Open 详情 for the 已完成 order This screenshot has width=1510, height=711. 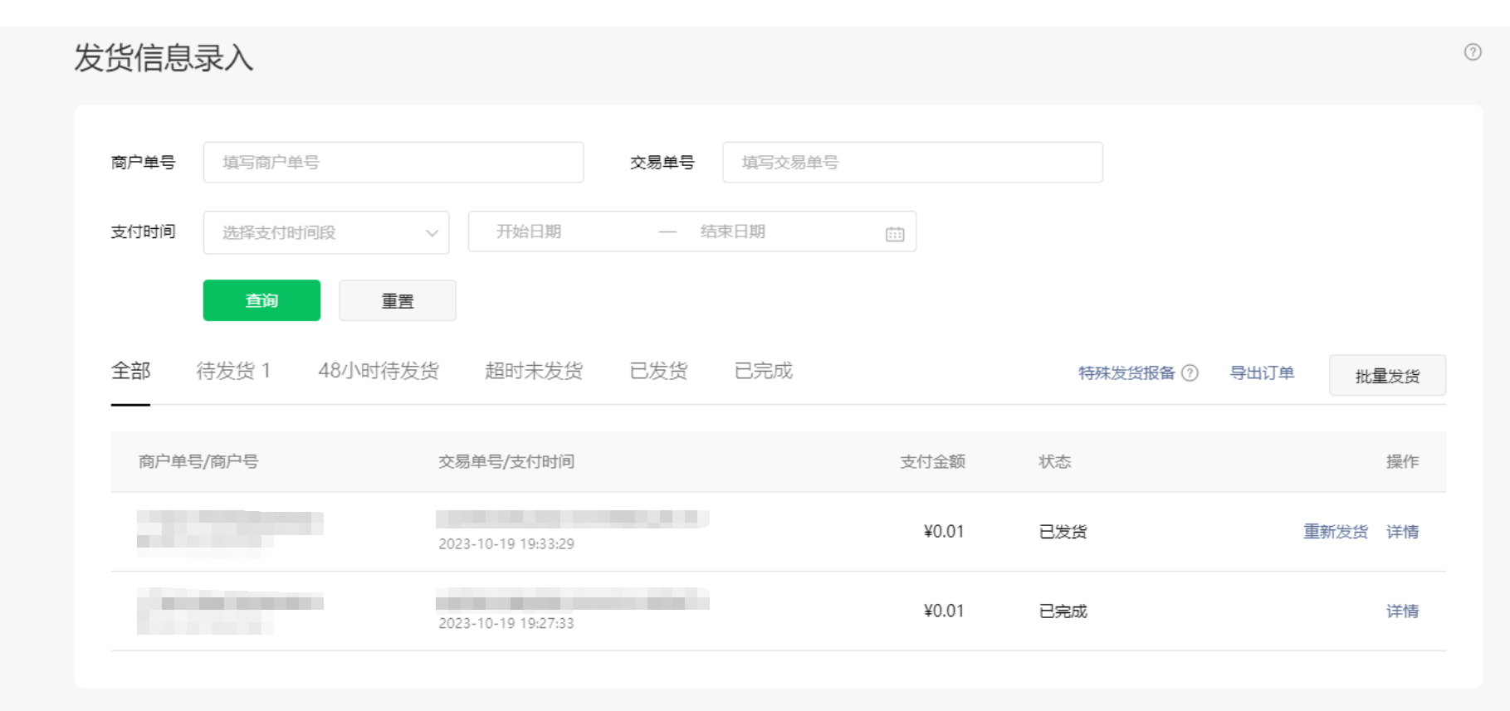coord(1402,611)
